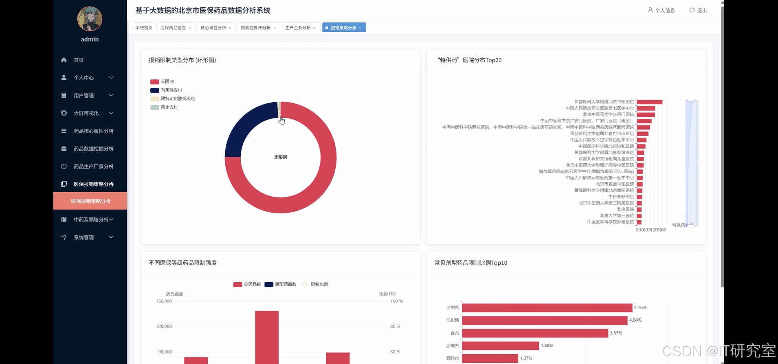778x364 pixels.
Task: Click the 注射剂 4.16% bar
Action: [x=547, y=308]
